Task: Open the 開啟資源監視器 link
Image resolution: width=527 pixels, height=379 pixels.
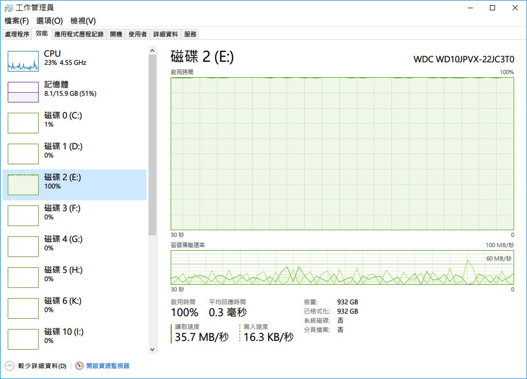Action: point(108,366)
